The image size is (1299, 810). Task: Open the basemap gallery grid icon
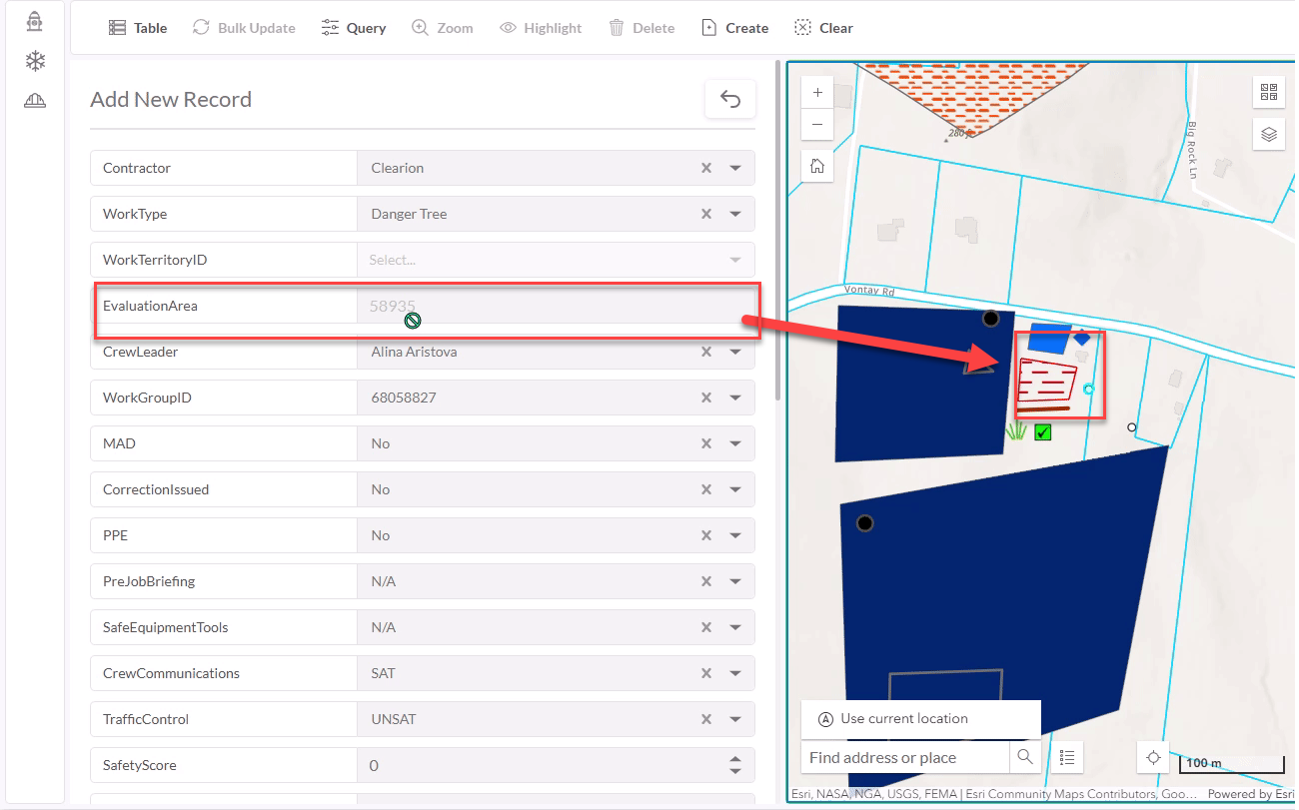pyautogui.click(x=1269, y=92)
